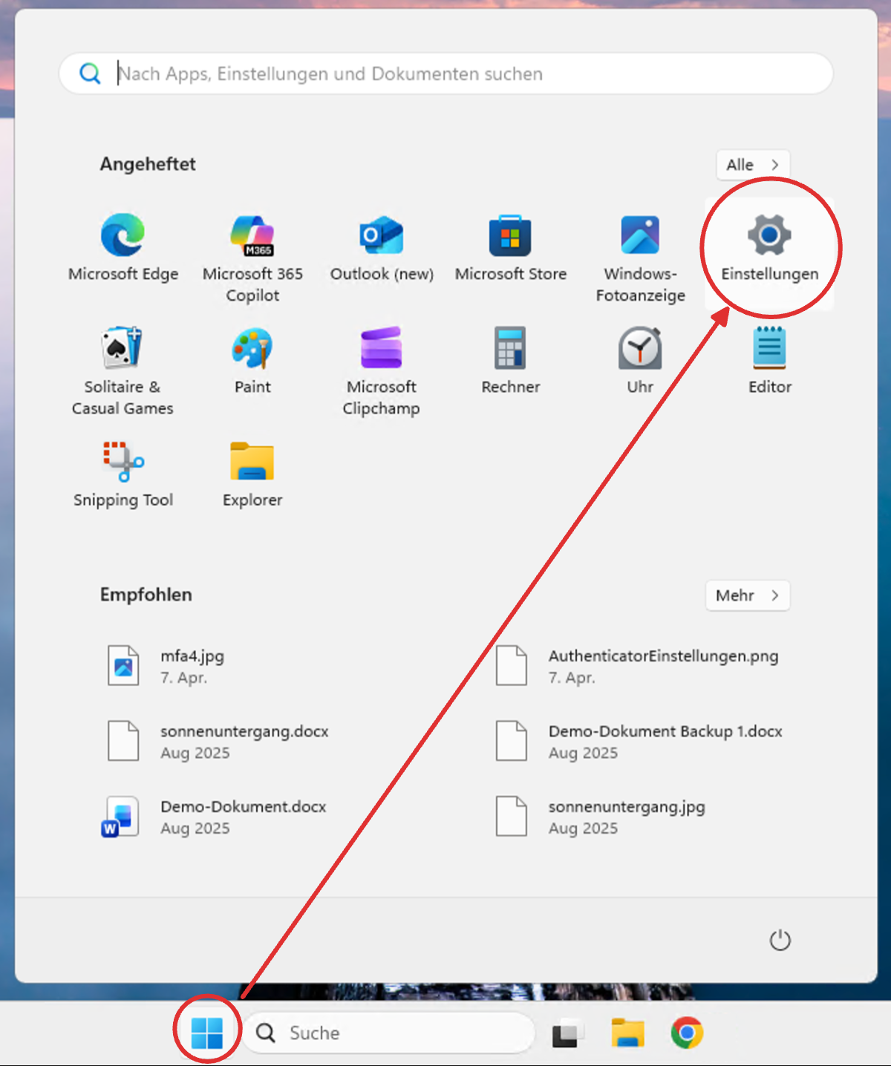
Task: Open File Explorer from the taskbar
Action: [x=627, y=1033]
